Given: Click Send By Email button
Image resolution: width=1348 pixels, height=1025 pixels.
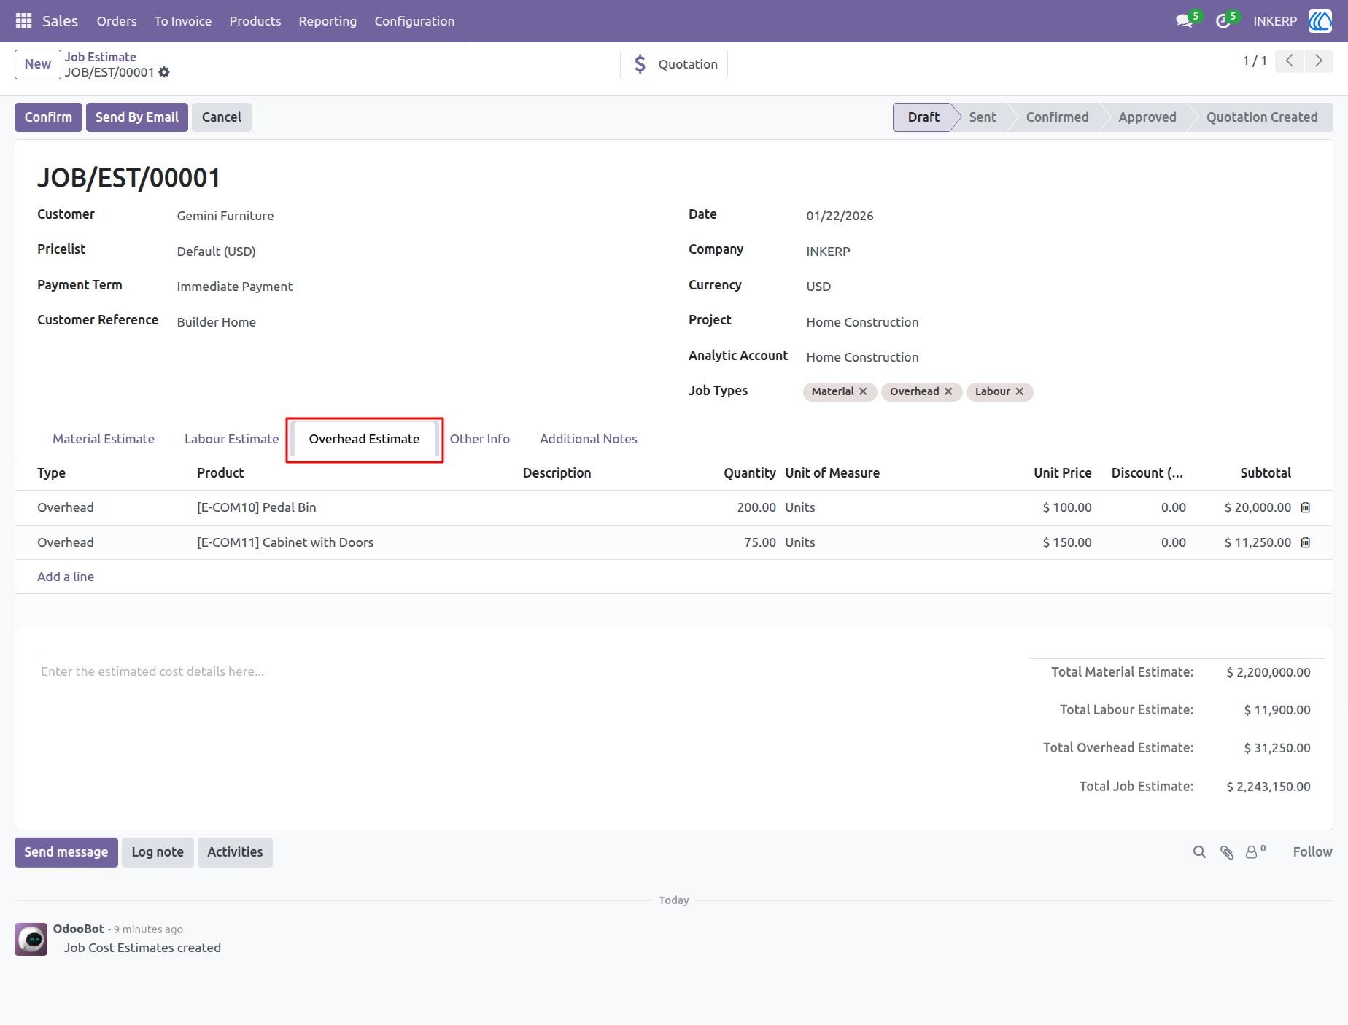Looking at the screenshot, I should coord(137,117).
